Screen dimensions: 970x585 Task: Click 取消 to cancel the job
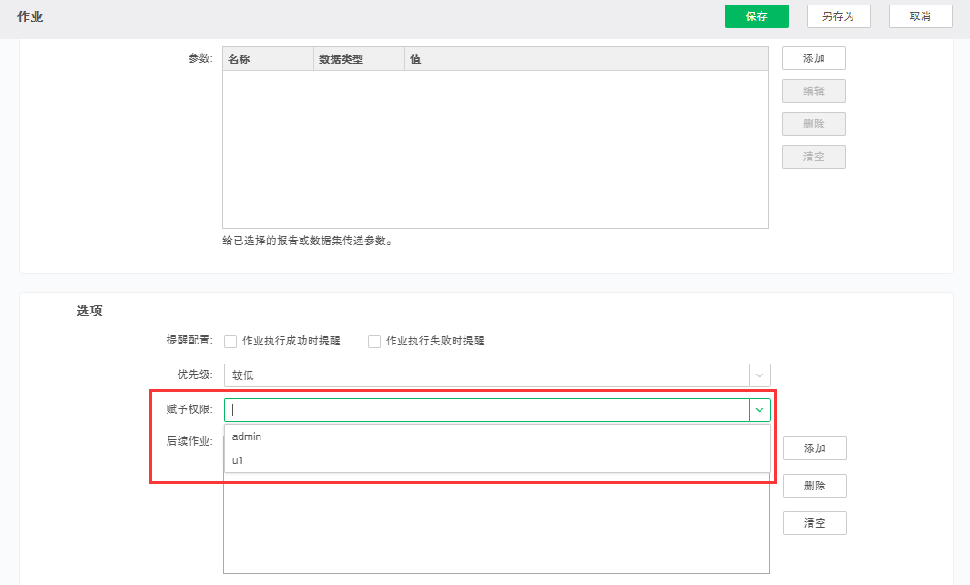tap(920, 16)
